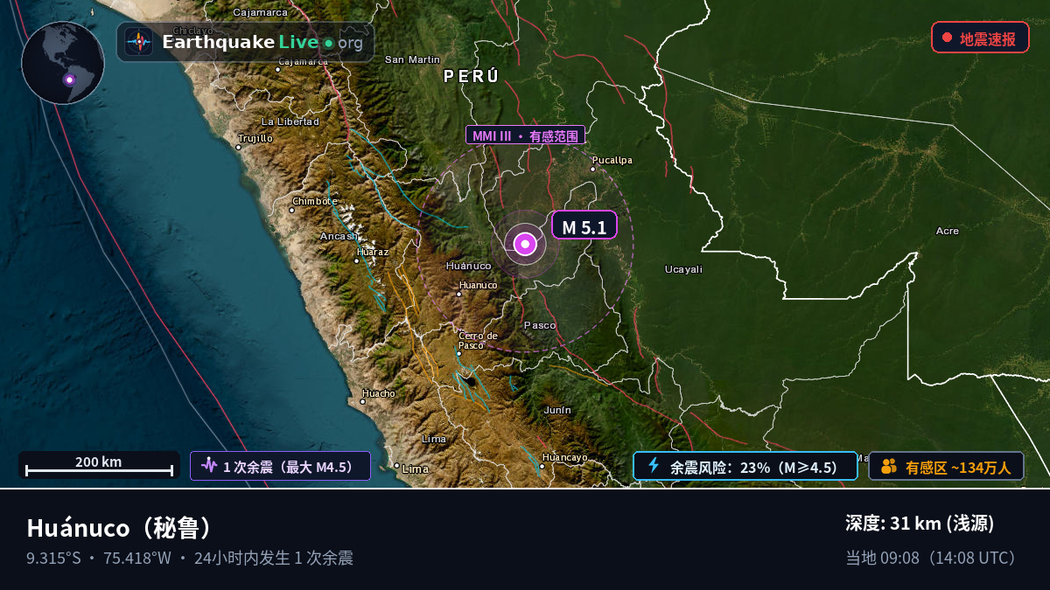This screenshot has width=1050, height=590.
Task: Click the Trujillo city label
Action: click(255, 138)
